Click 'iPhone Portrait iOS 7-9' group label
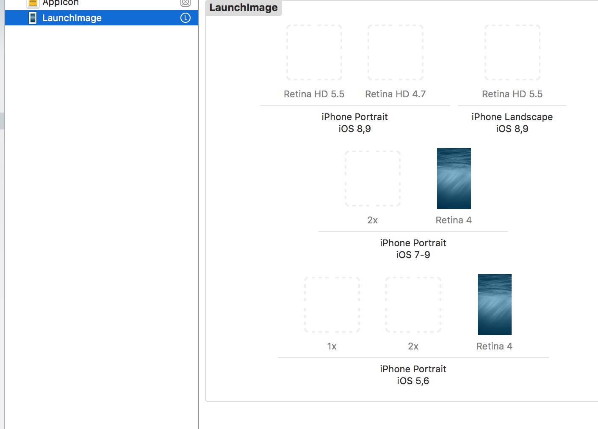The image size is (598, 429). click(413, 249)
